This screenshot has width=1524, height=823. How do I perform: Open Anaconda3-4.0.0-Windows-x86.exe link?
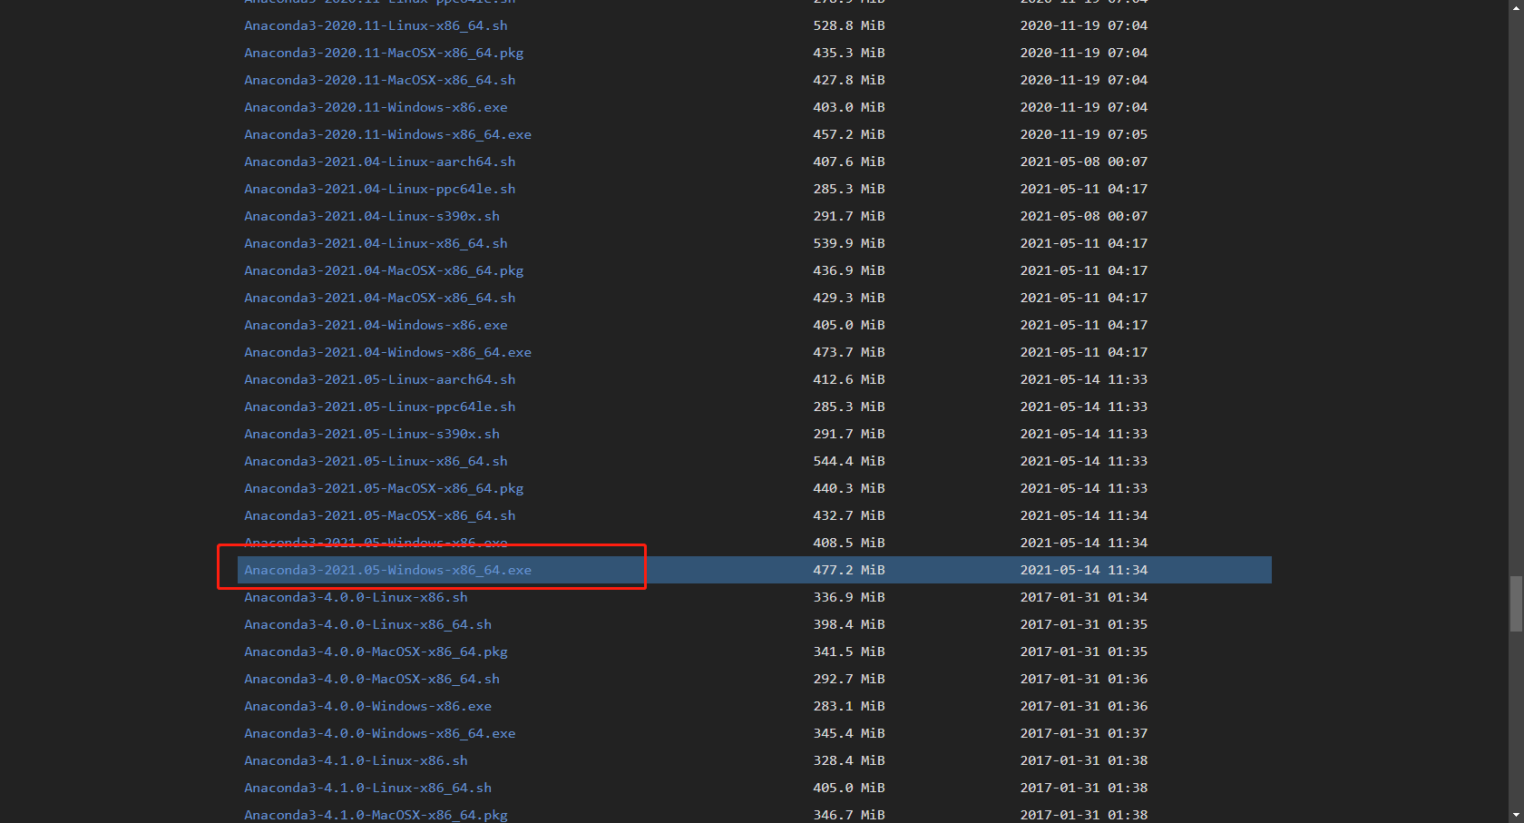(x=367, y=706)
